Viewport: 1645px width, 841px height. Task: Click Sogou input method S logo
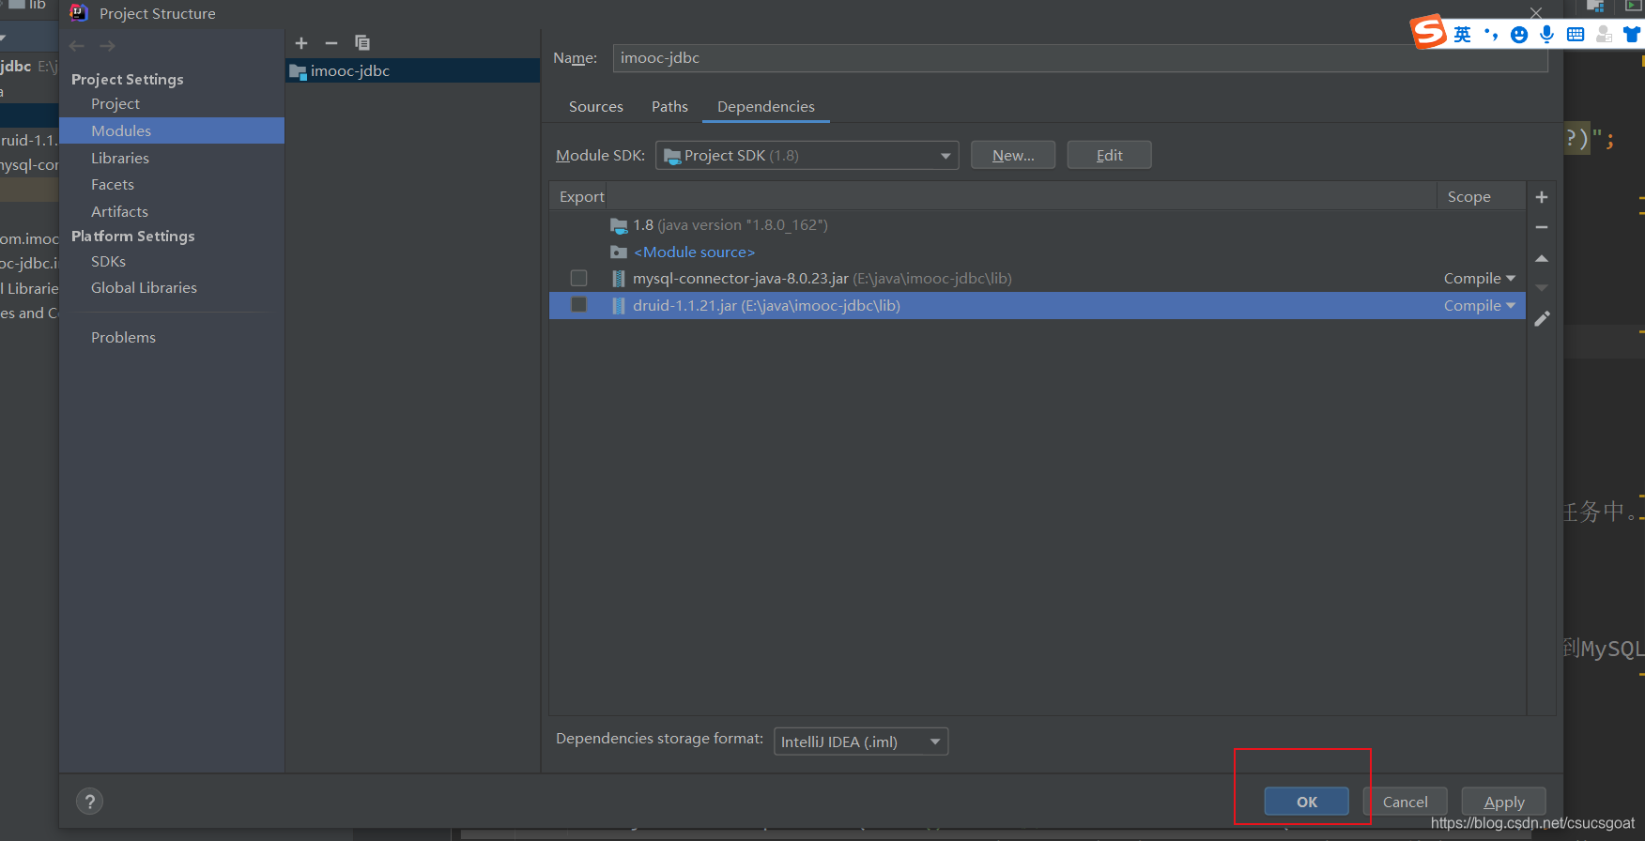tap(1429, 32)
